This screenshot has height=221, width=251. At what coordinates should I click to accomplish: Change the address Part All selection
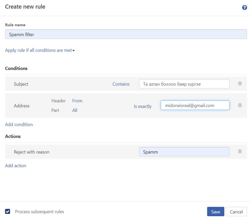click(75, 110)
